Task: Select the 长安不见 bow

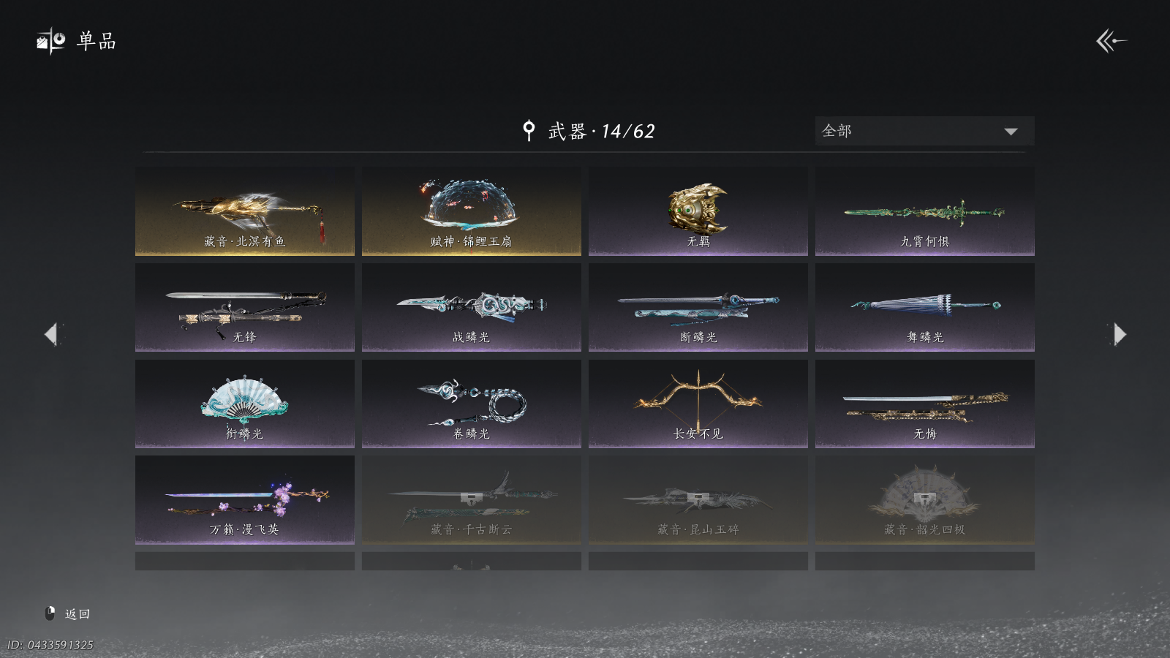Action: [698, 404]
